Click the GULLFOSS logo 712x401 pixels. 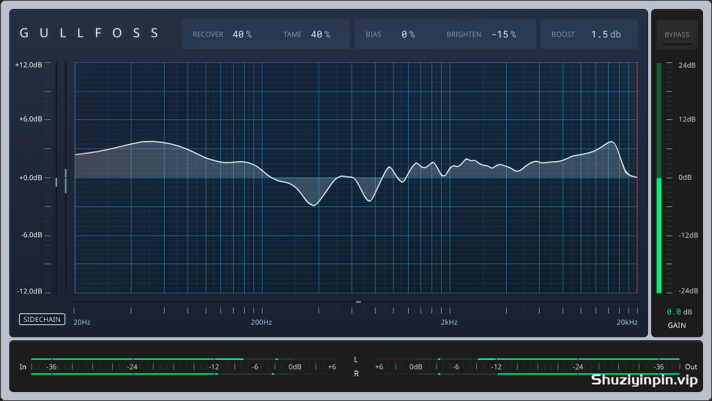[89, 33]
